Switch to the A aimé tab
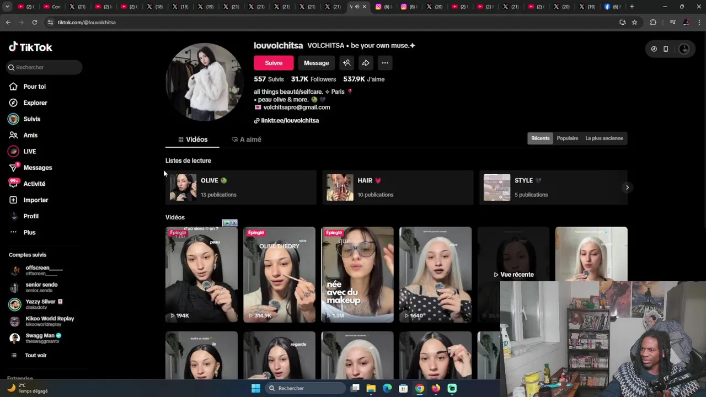Image resolution: width=706 pixels, height=397 pixels. click(x=247, y=140)
